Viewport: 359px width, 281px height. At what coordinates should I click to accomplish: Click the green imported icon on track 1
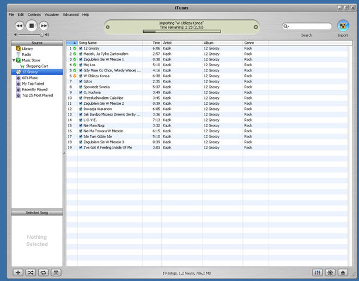[74, 49]
